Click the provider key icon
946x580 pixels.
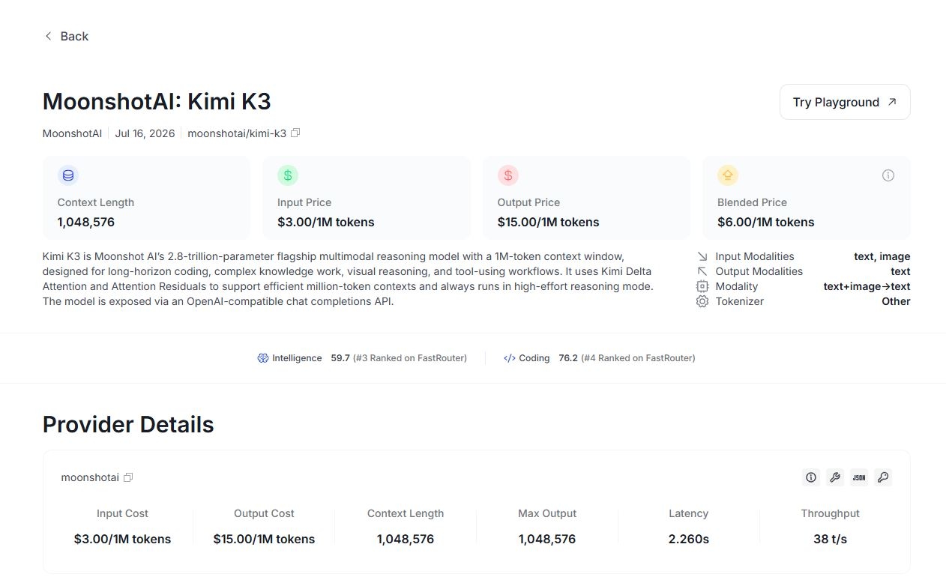click(x=883, y=477)
